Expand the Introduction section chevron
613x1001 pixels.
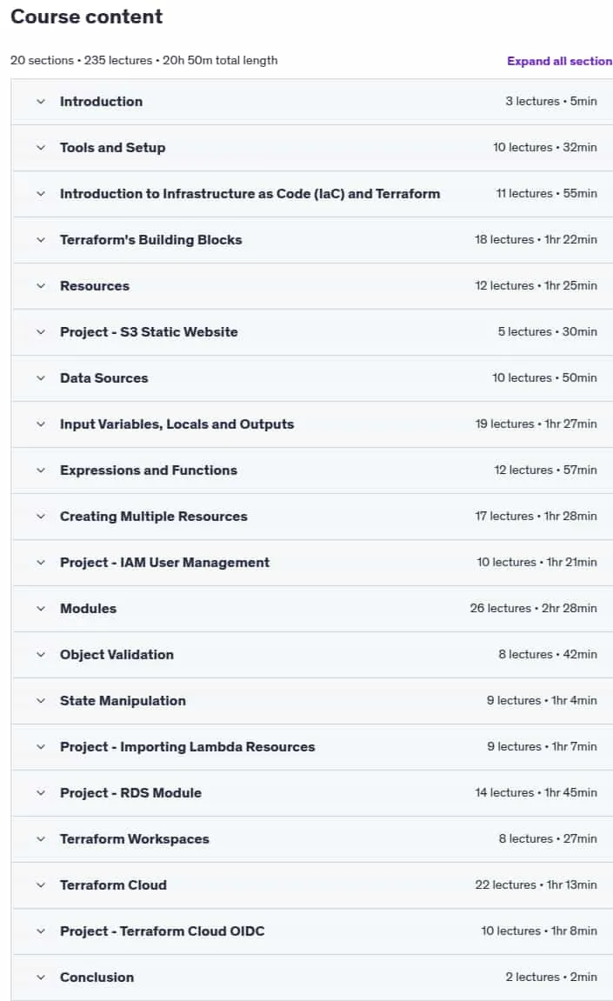coord(41,102)
